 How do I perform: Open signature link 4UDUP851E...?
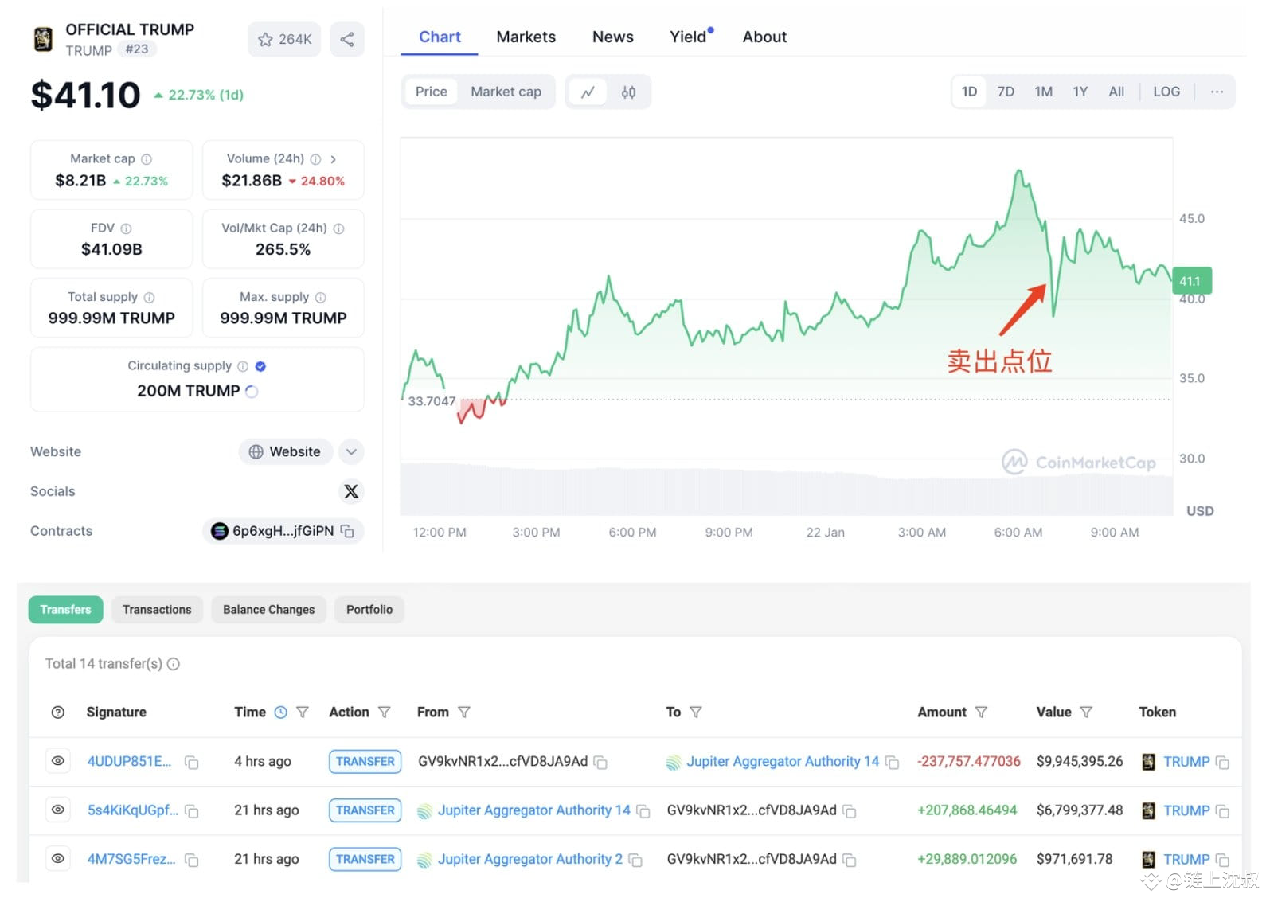129,762
